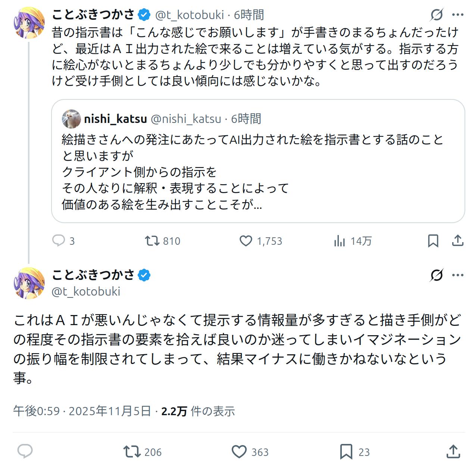
Task: Share the second tweet
Action: pyautogui.click(x=453, y=451)
